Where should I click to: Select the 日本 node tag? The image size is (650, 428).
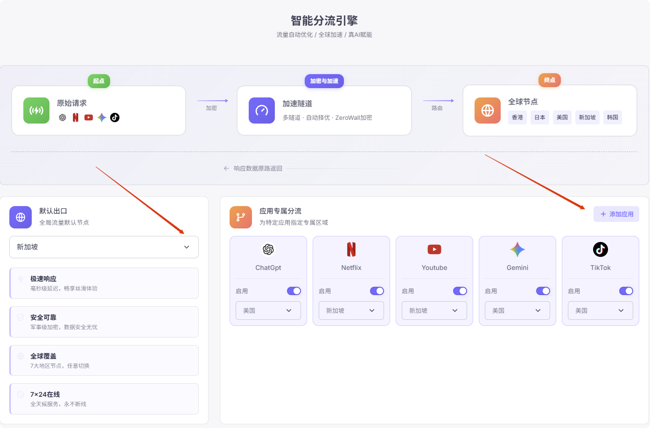click(540, 117)
